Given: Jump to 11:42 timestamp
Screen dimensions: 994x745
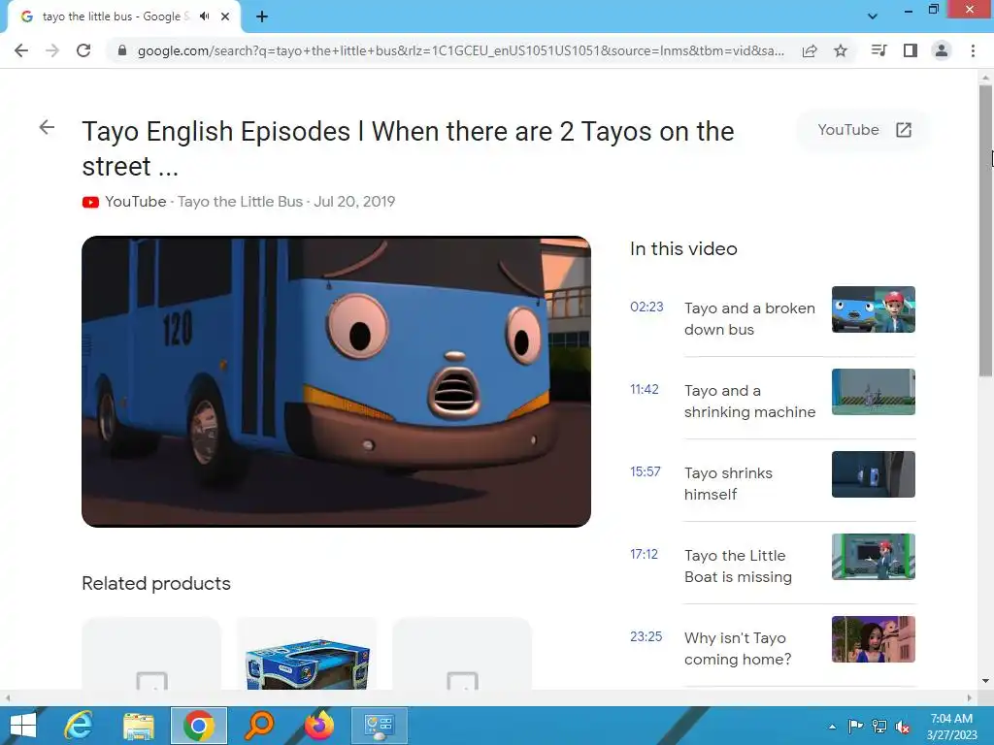Looking at the screenshot, I should [x=645, y=389].
